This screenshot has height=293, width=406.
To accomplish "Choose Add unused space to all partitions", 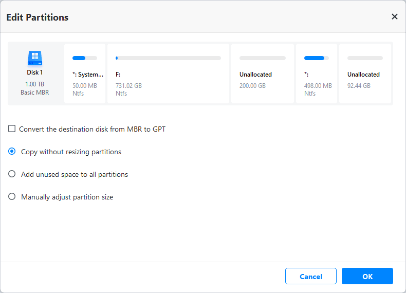I will click(x=12, y=174).
